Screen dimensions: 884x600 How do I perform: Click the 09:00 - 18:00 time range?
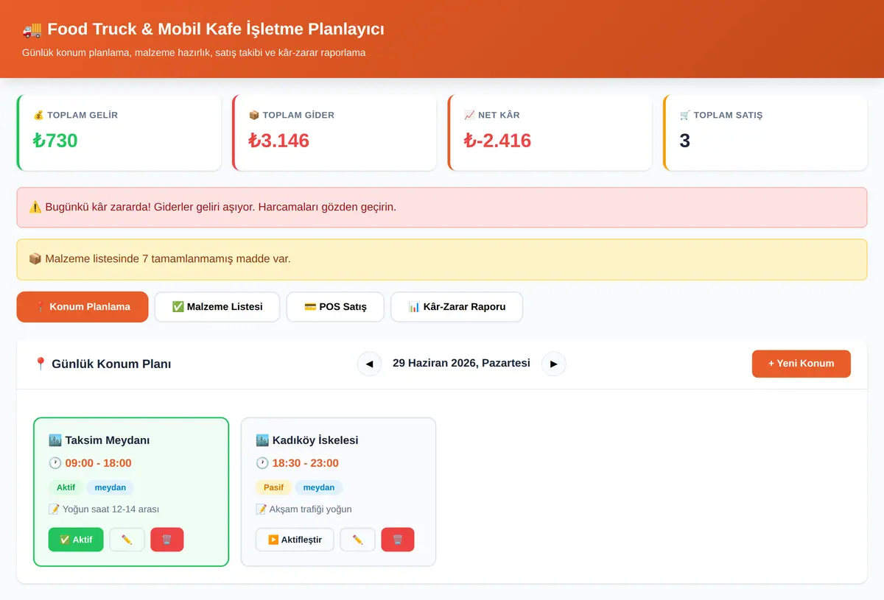pyautogui.click(x=90, y=463)
